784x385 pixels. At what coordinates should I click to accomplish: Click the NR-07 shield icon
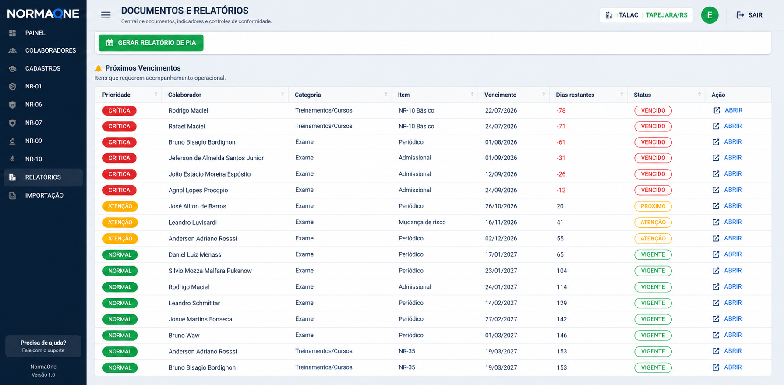12,123
